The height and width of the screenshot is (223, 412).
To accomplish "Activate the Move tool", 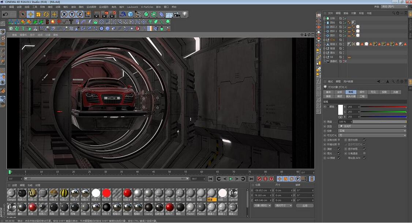I will point(31,14).
